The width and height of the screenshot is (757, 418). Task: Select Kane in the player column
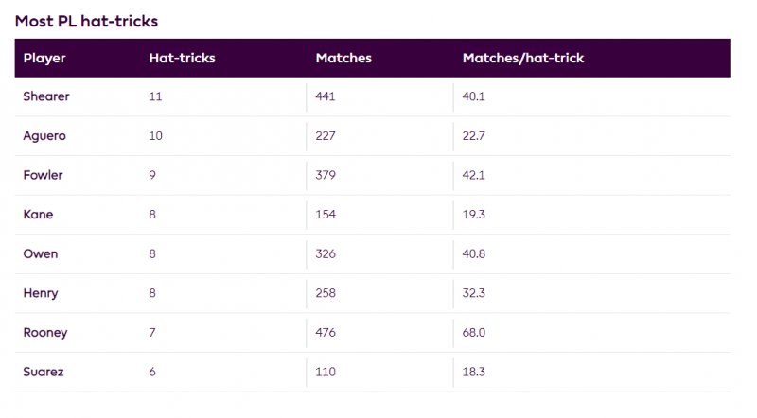38,215
